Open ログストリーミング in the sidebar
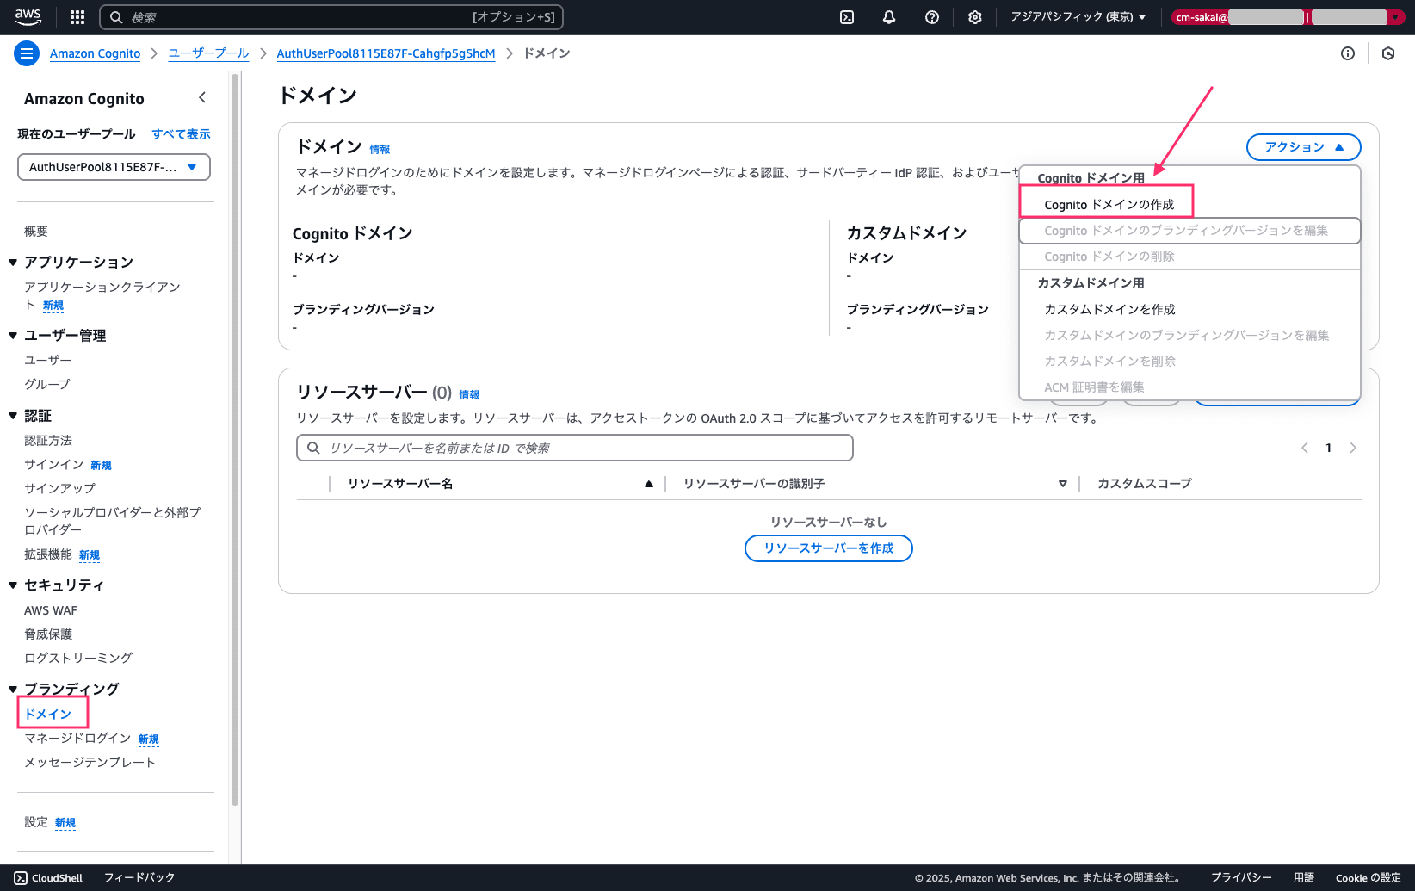 [78, 659]
